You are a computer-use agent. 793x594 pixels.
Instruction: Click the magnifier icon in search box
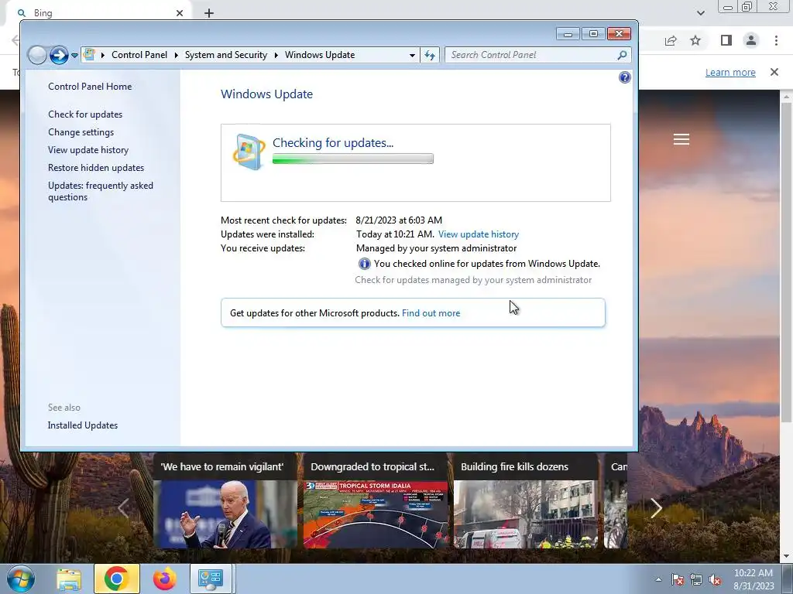[x=622, y=55]
